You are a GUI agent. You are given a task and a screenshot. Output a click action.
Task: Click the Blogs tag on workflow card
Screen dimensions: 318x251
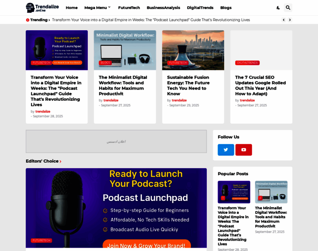point(105,63)
